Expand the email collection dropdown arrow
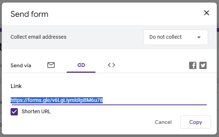This screenshot has height=137, width=219. pos(199,37)
